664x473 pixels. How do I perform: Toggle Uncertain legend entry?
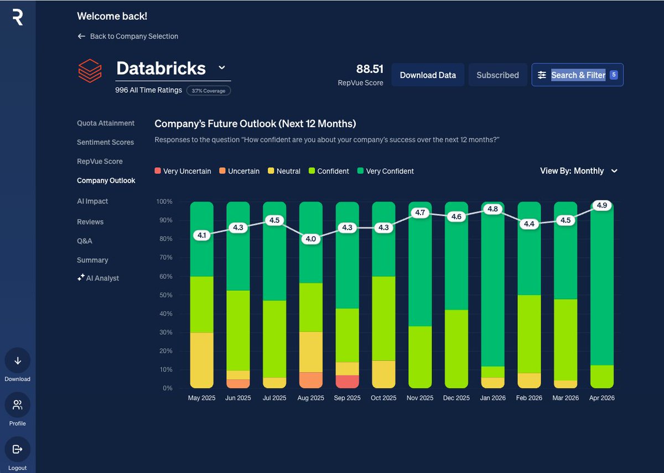click(240, 171)
